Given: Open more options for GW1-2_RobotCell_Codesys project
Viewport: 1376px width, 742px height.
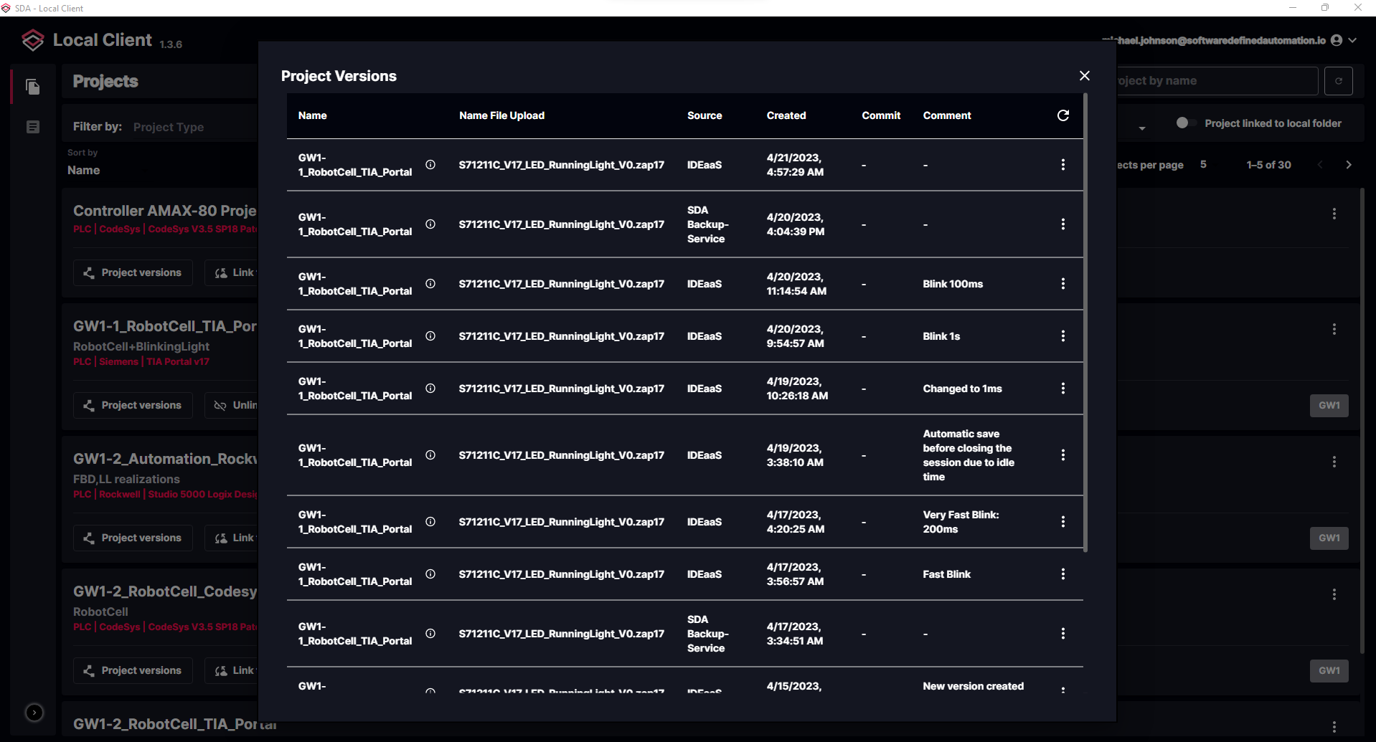Looking at the screenshot, I should coord(1334,594).
